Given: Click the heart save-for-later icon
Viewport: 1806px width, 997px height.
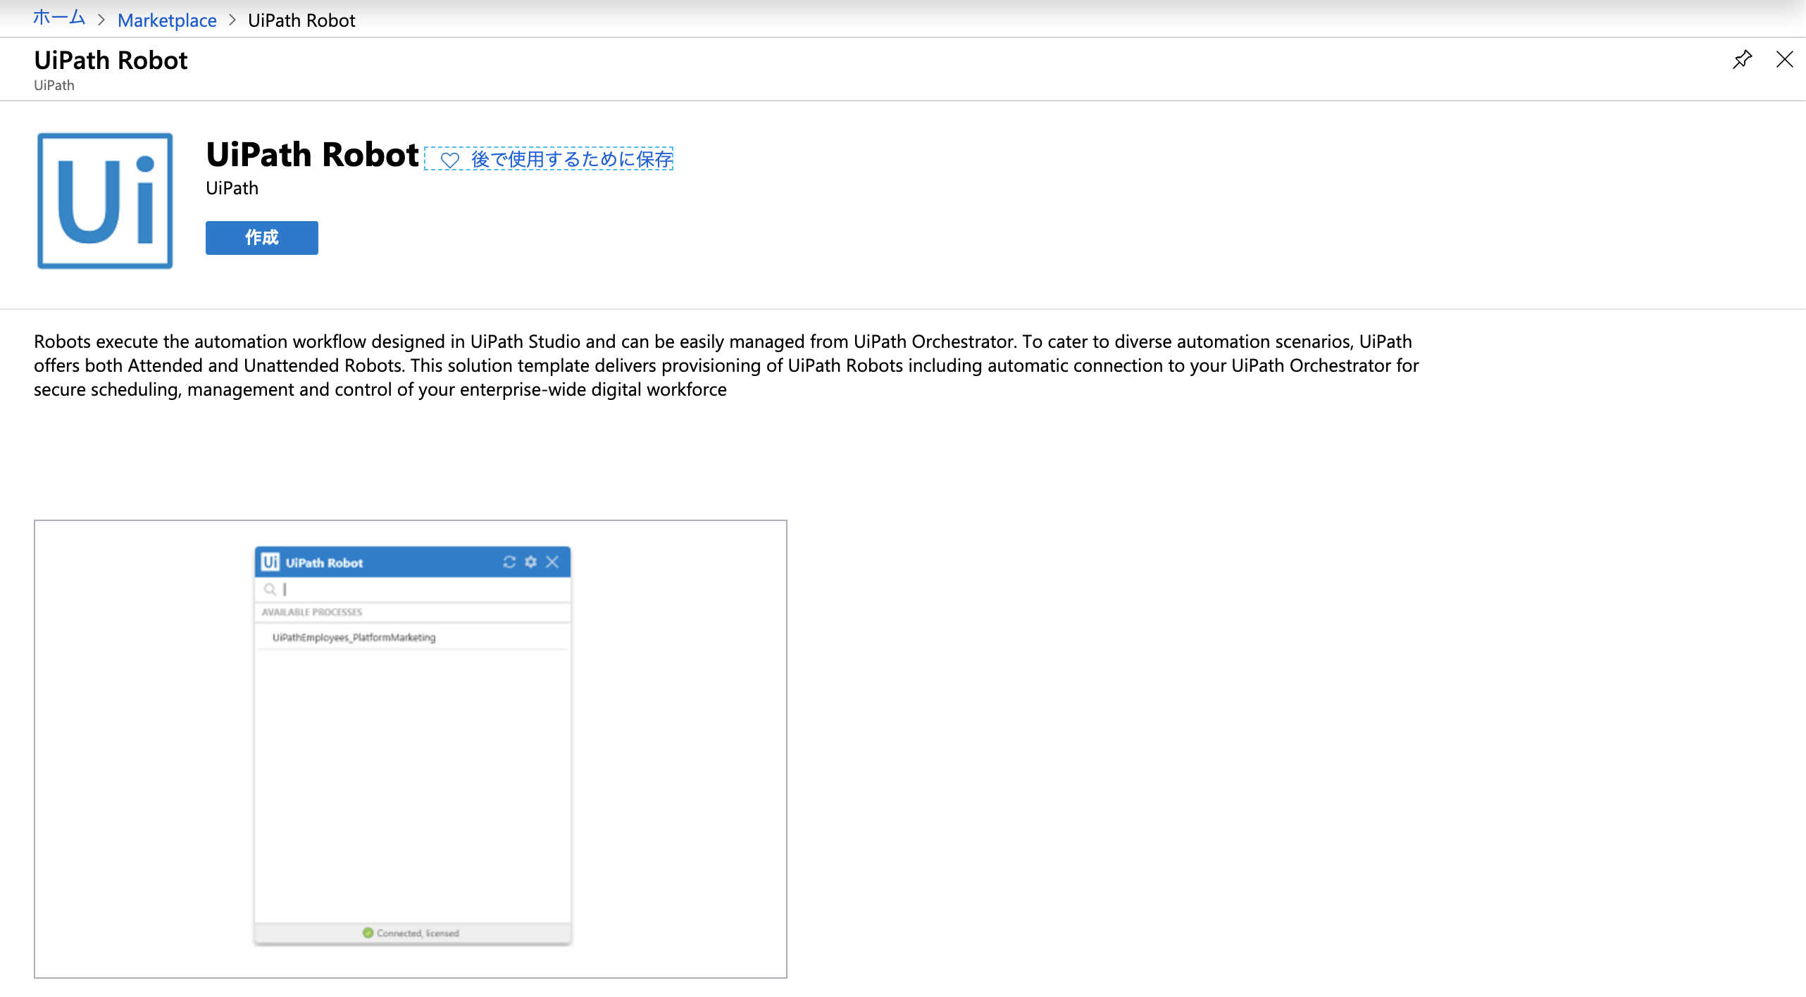Looking at the screenshot, I should coord(449,161).
